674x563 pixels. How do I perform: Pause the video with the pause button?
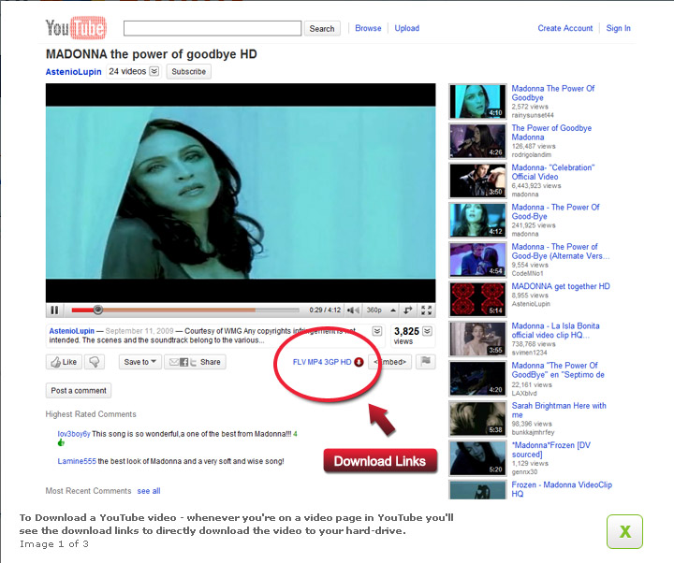54,310
